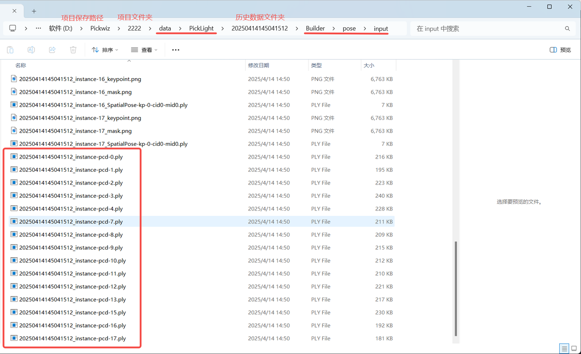Click the Rename icon in toolbar
This screenshot has width=581, height=354.
point(31,50)
